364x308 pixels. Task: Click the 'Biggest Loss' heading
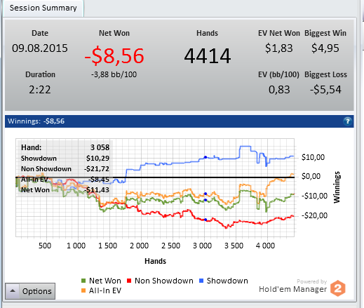[325, 74]
